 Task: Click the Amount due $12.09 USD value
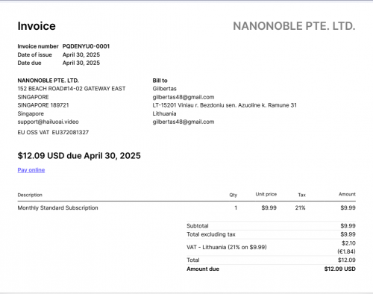pos(340,269)
